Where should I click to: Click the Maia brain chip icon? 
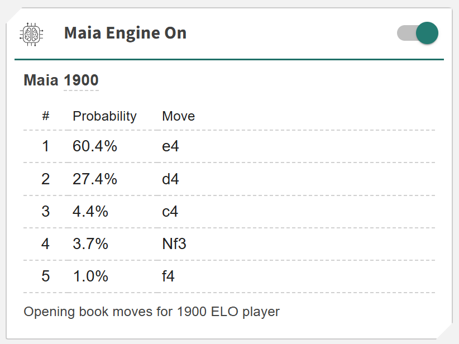coord(31,33)
